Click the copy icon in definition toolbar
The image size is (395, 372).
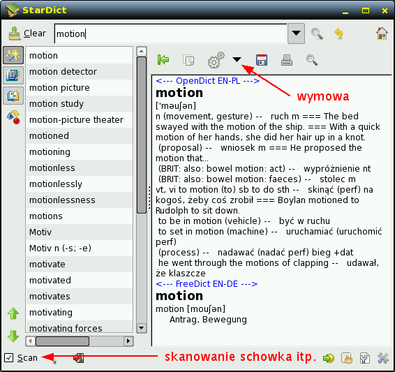[x=188, y=60]
